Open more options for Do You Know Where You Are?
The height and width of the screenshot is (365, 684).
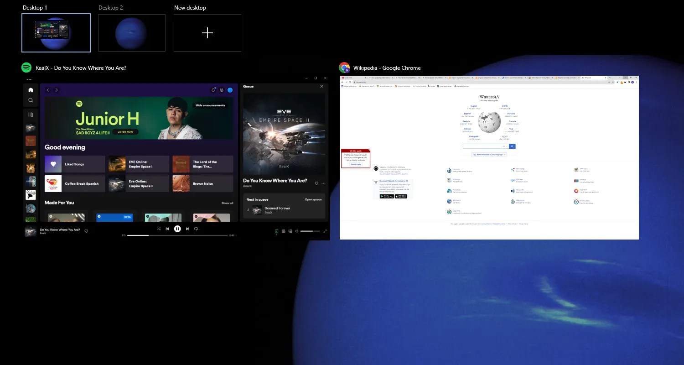[x=323, y=183]
